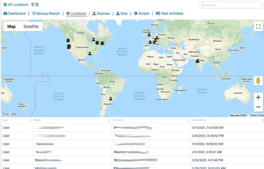
Task: Click the Past Activities gears icon
Action: [x=158, y=13]
